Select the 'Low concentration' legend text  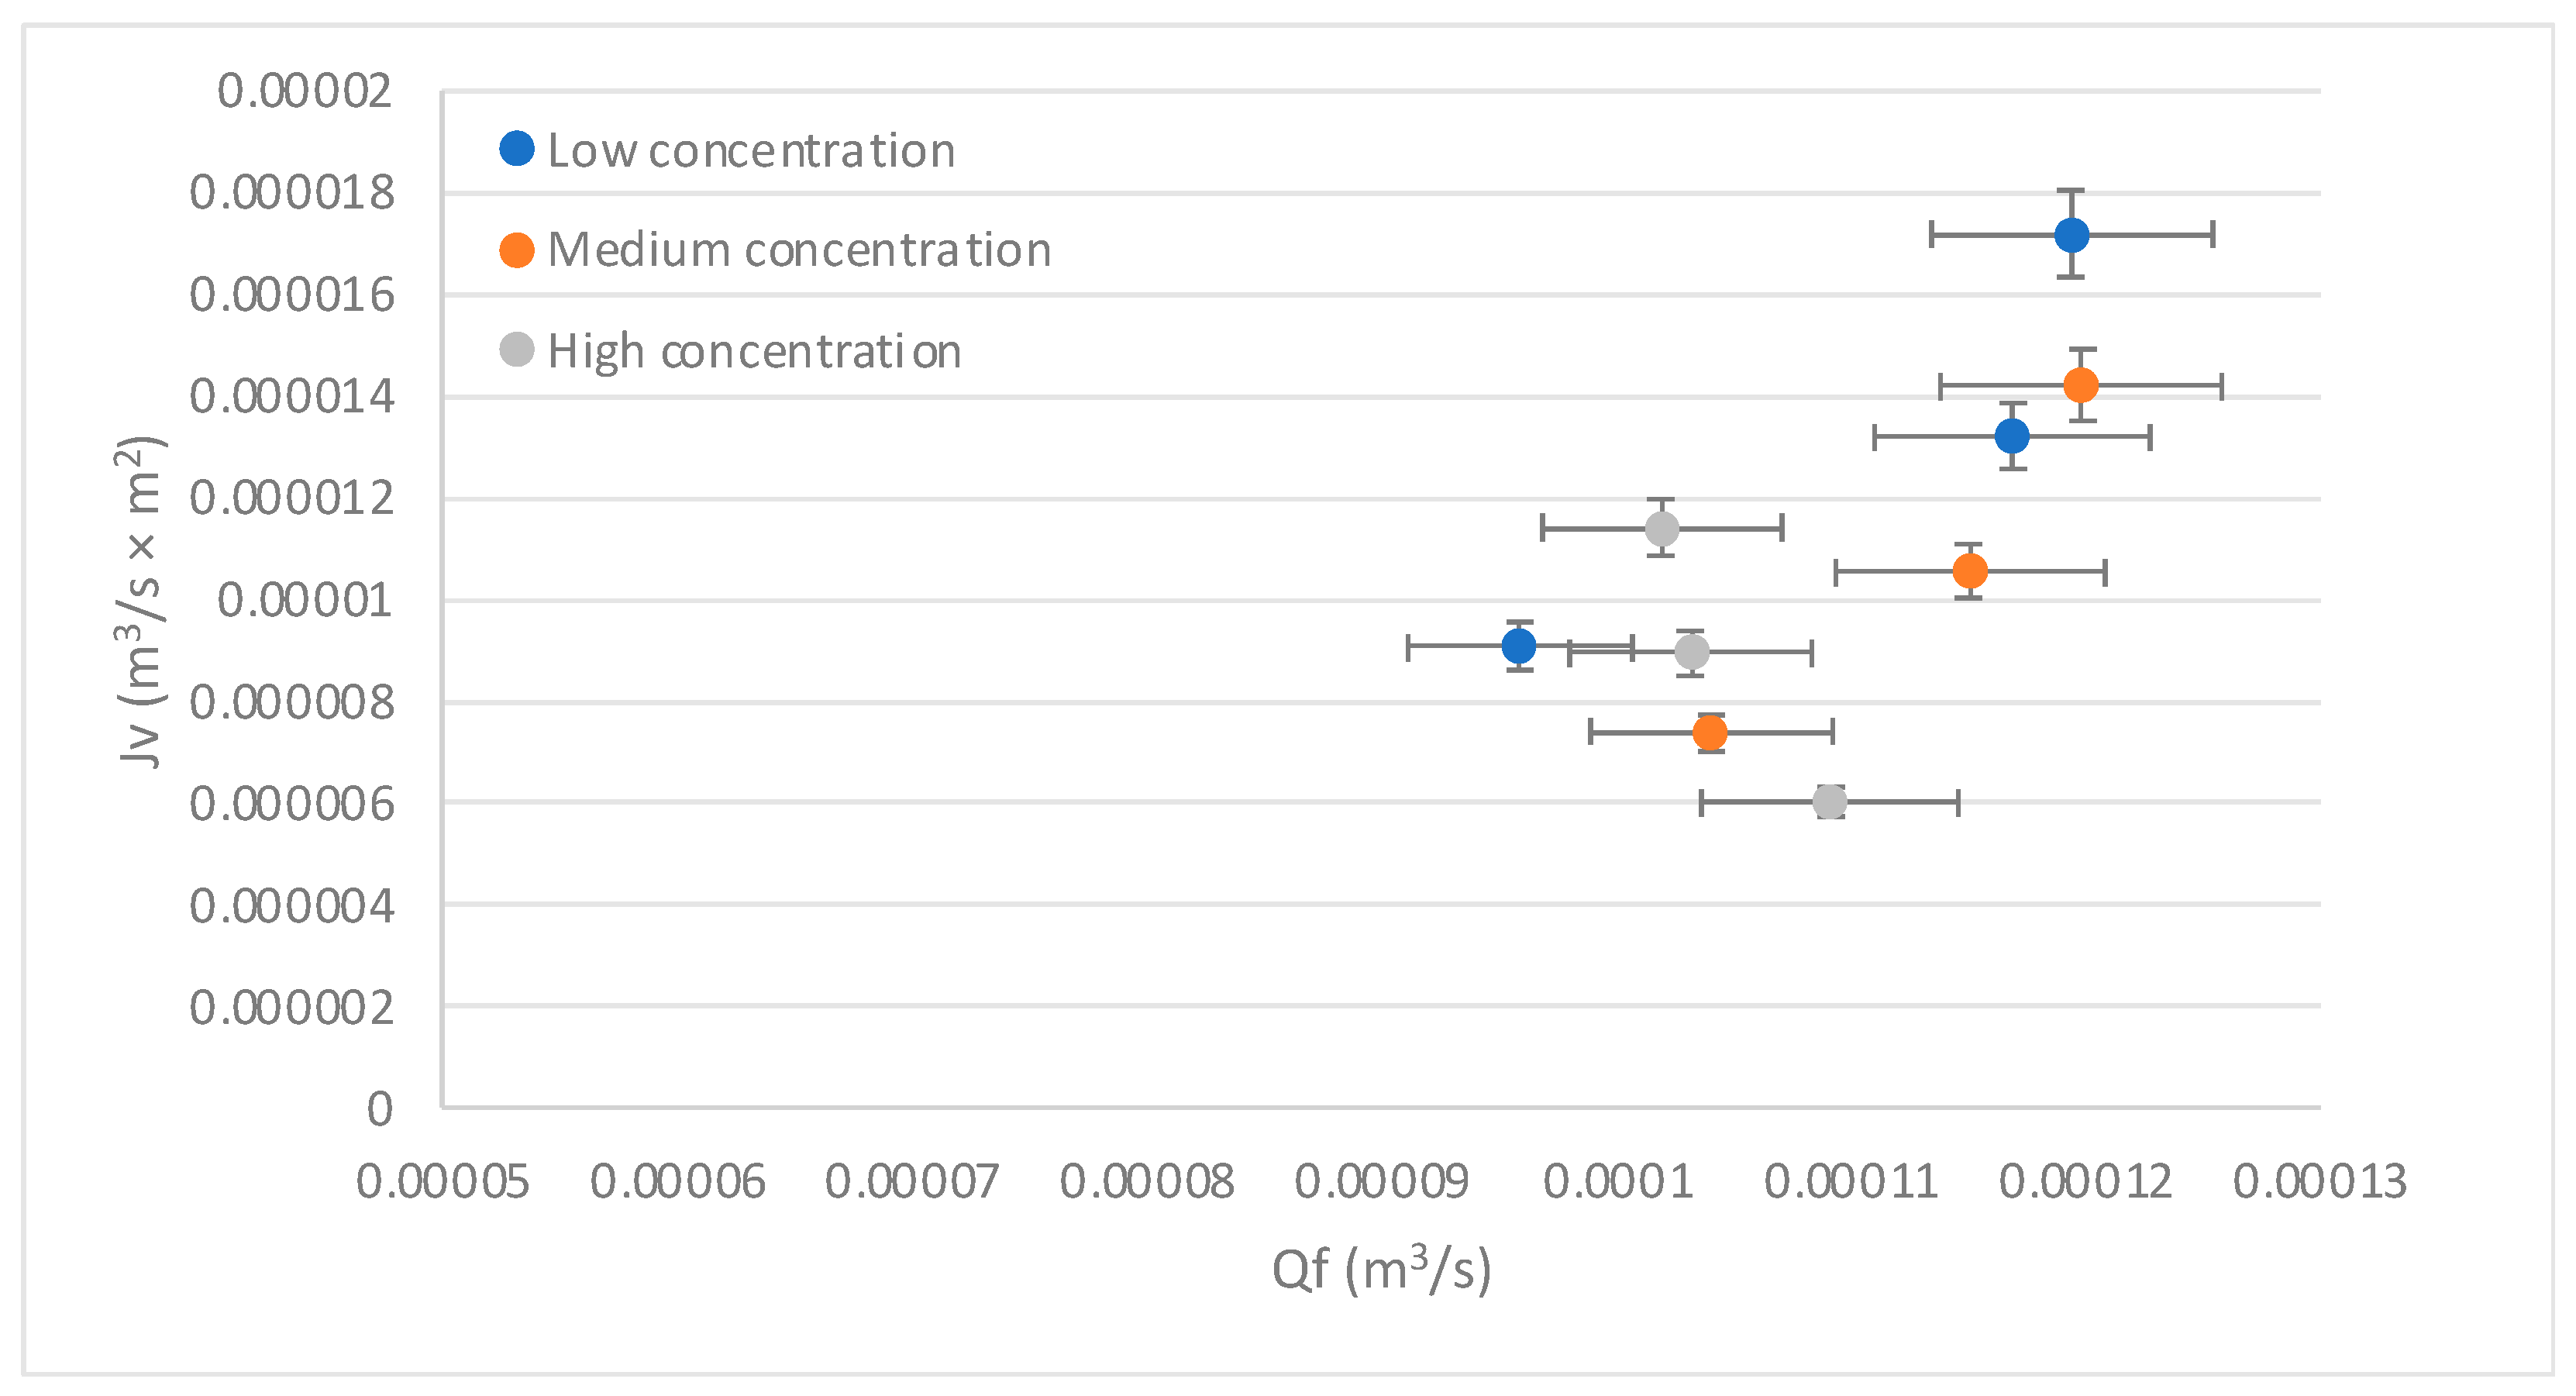tap(751, 151)
